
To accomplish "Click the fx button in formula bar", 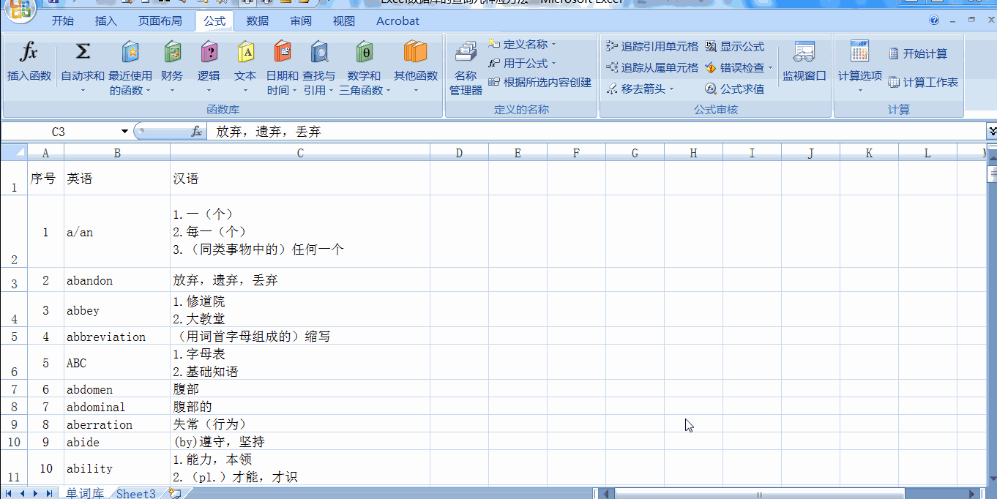I will click(x=196, y=132).
